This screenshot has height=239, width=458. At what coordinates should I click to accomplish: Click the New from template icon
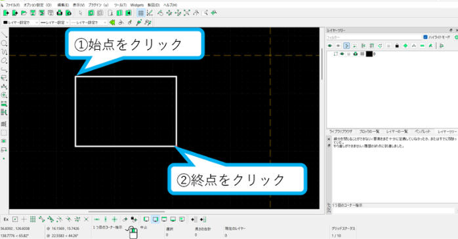click(15, 13)
